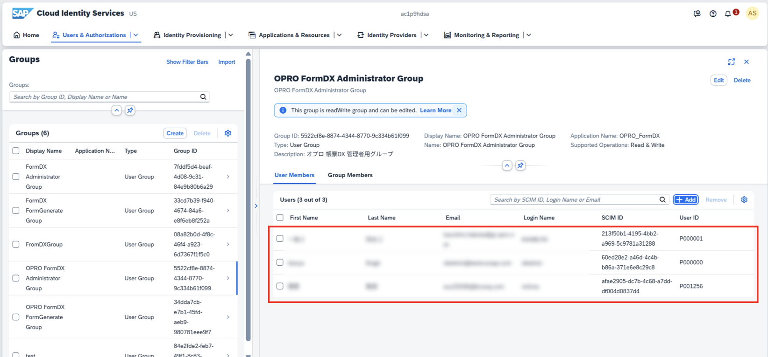Open Groups table settings gear icon
The image size is (768, 357).
[228, 133]
